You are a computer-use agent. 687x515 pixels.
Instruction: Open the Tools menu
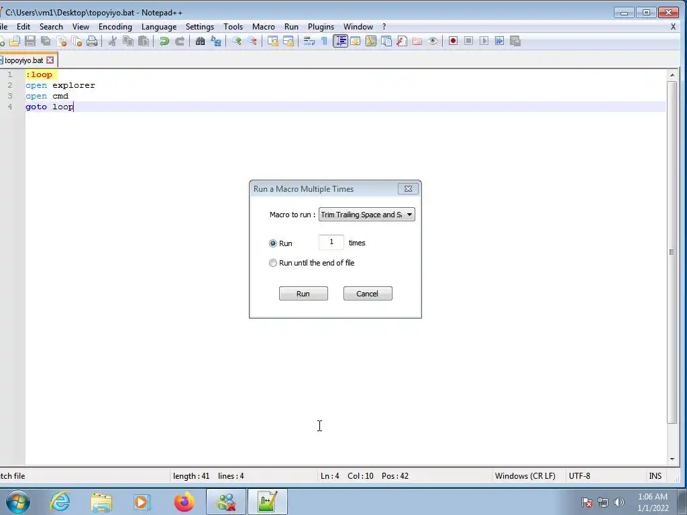[233, 27]
